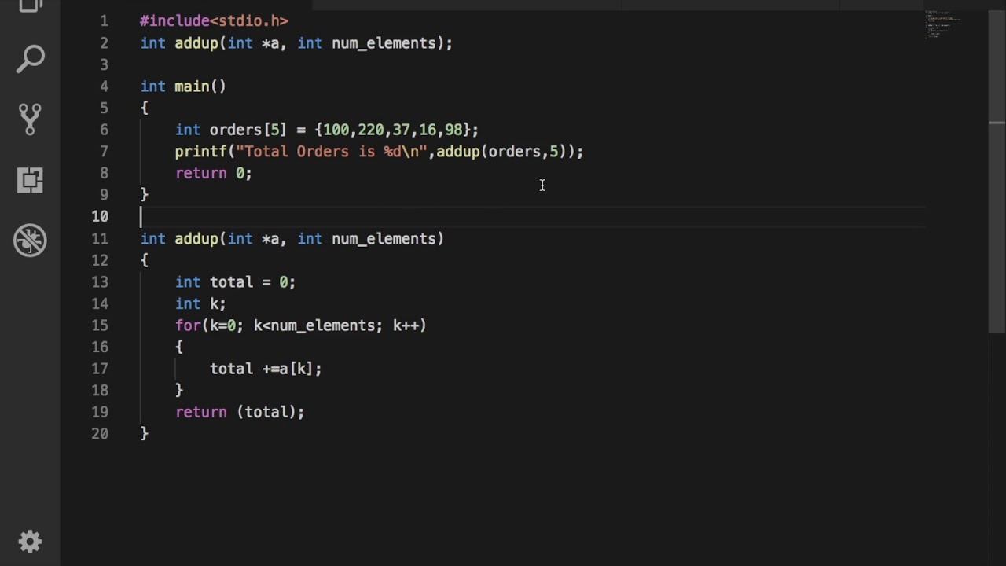
Task: Click the orders[5] array declaration
Action: pos(326,130)
